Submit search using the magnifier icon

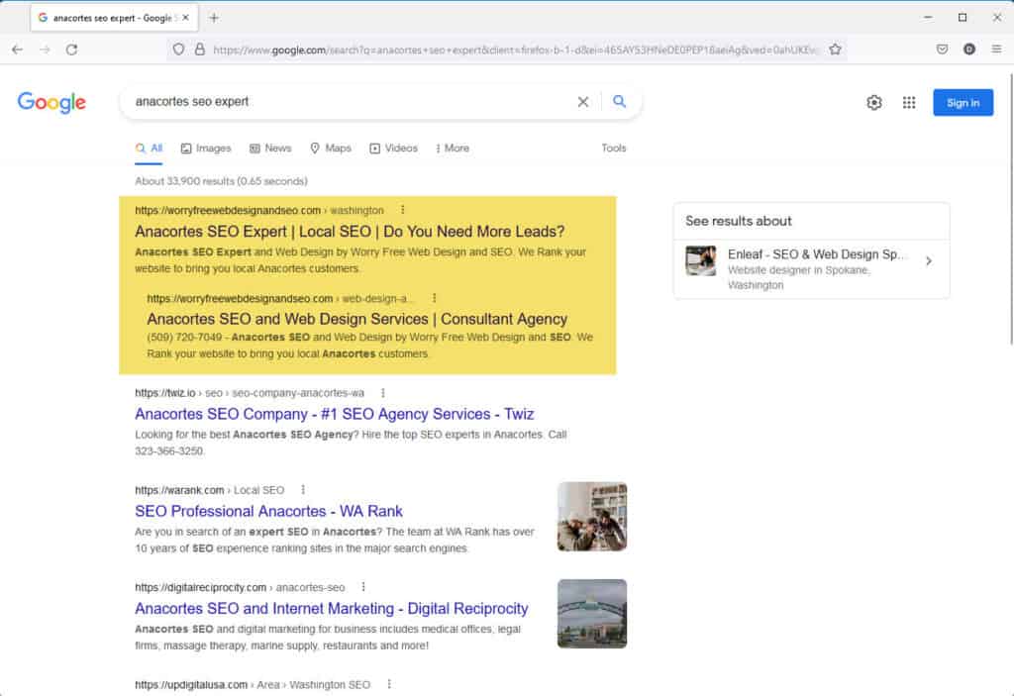[620, 102]
